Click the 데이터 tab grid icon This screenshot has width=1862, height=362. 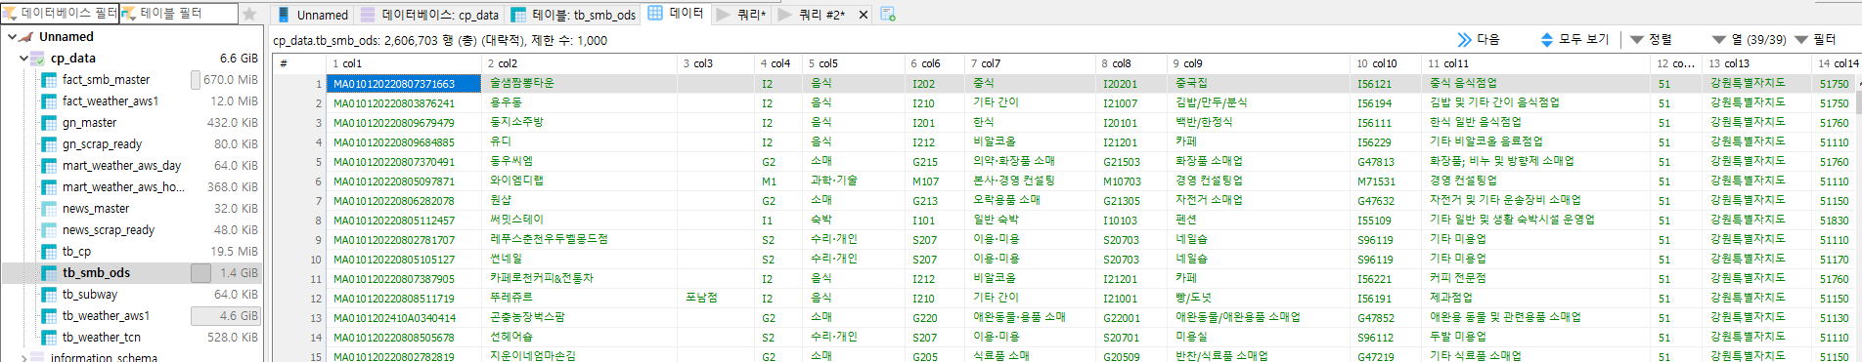655,14
